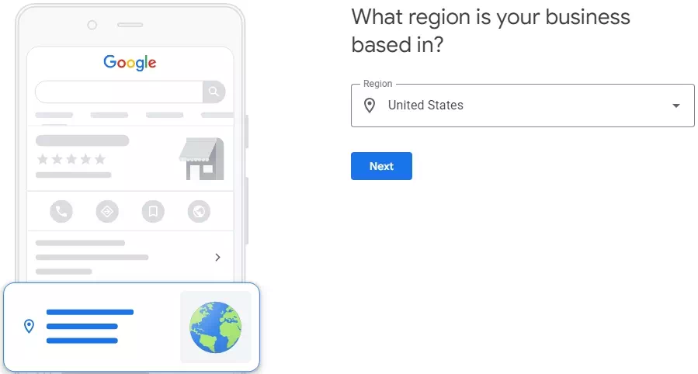Click the gray storefront awning icon
The height and width of the screenshot is (374, 698).
point(201,158)
